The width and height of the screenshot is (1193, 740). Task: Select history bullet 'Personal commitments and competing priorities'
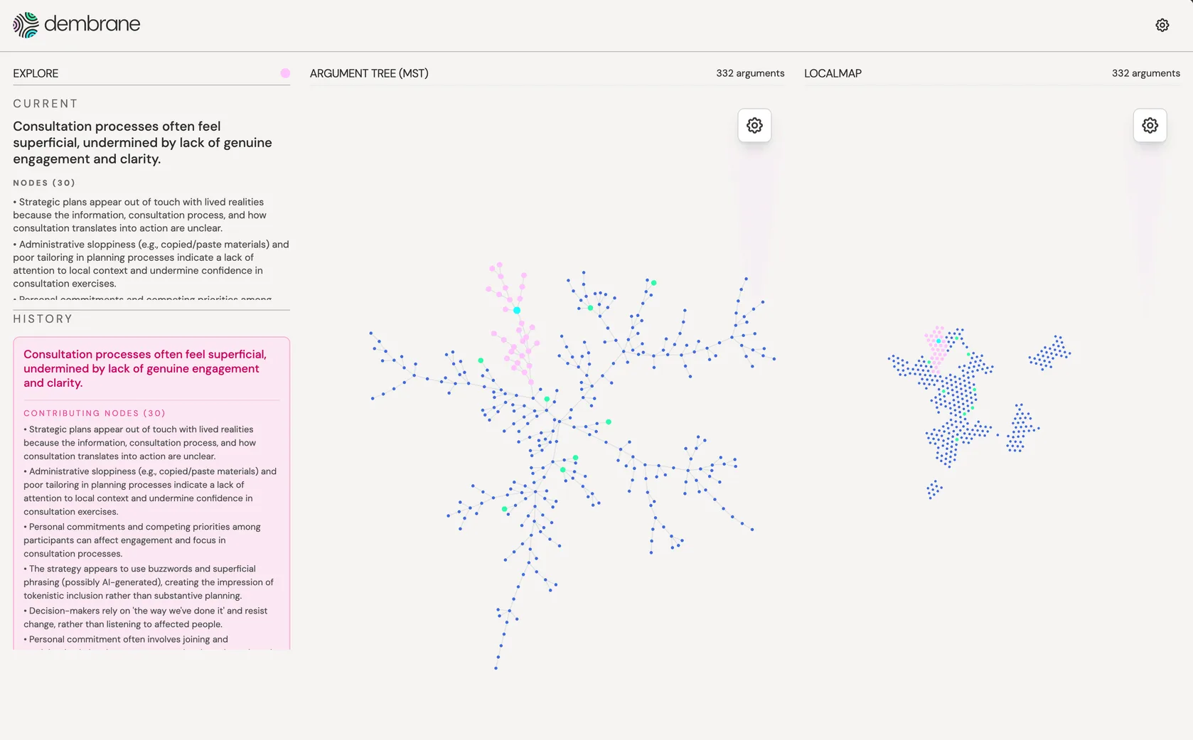click(142, 540)
